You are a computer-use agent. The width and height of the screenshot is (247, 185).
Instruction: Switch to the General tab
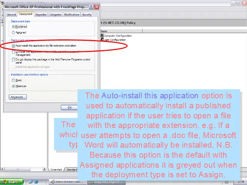coord(11,15)
